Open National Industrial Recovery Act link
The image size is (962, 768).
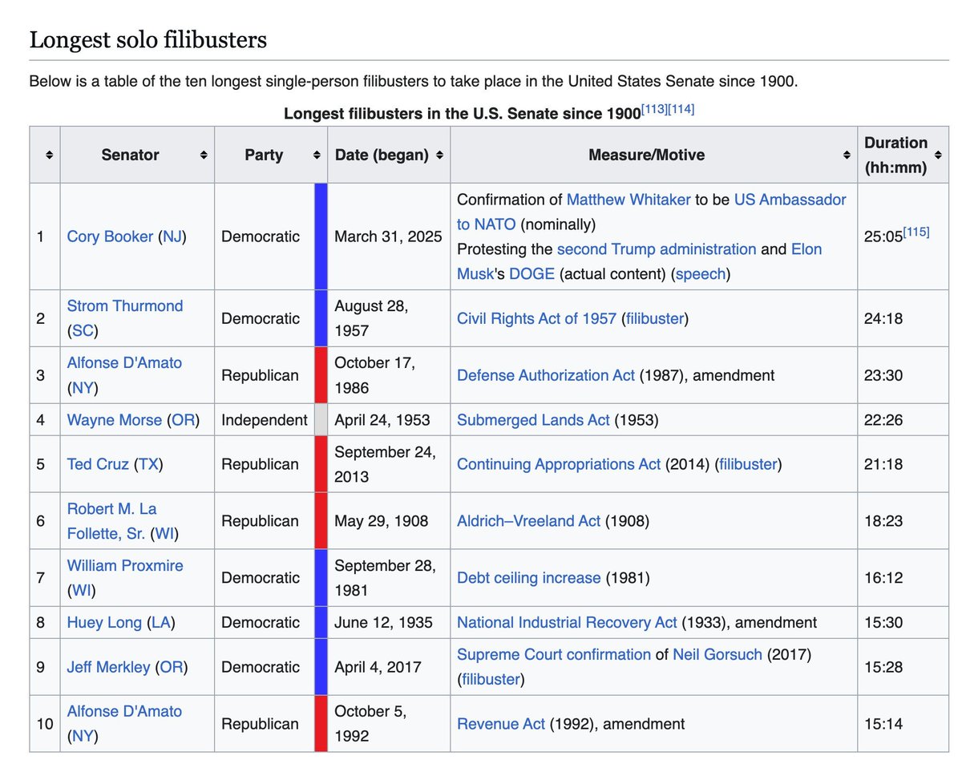[x=567, y=623]
